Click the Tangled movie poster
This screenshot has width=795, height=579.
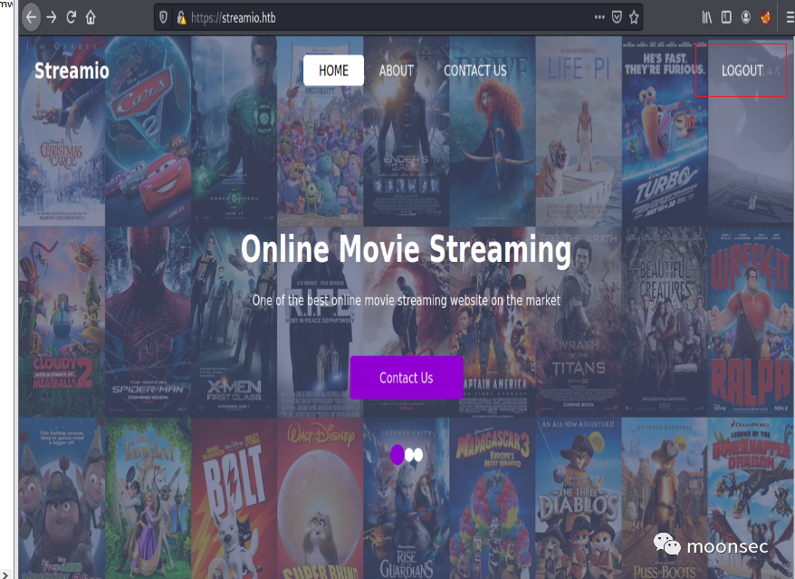click(x=148, y=498)
